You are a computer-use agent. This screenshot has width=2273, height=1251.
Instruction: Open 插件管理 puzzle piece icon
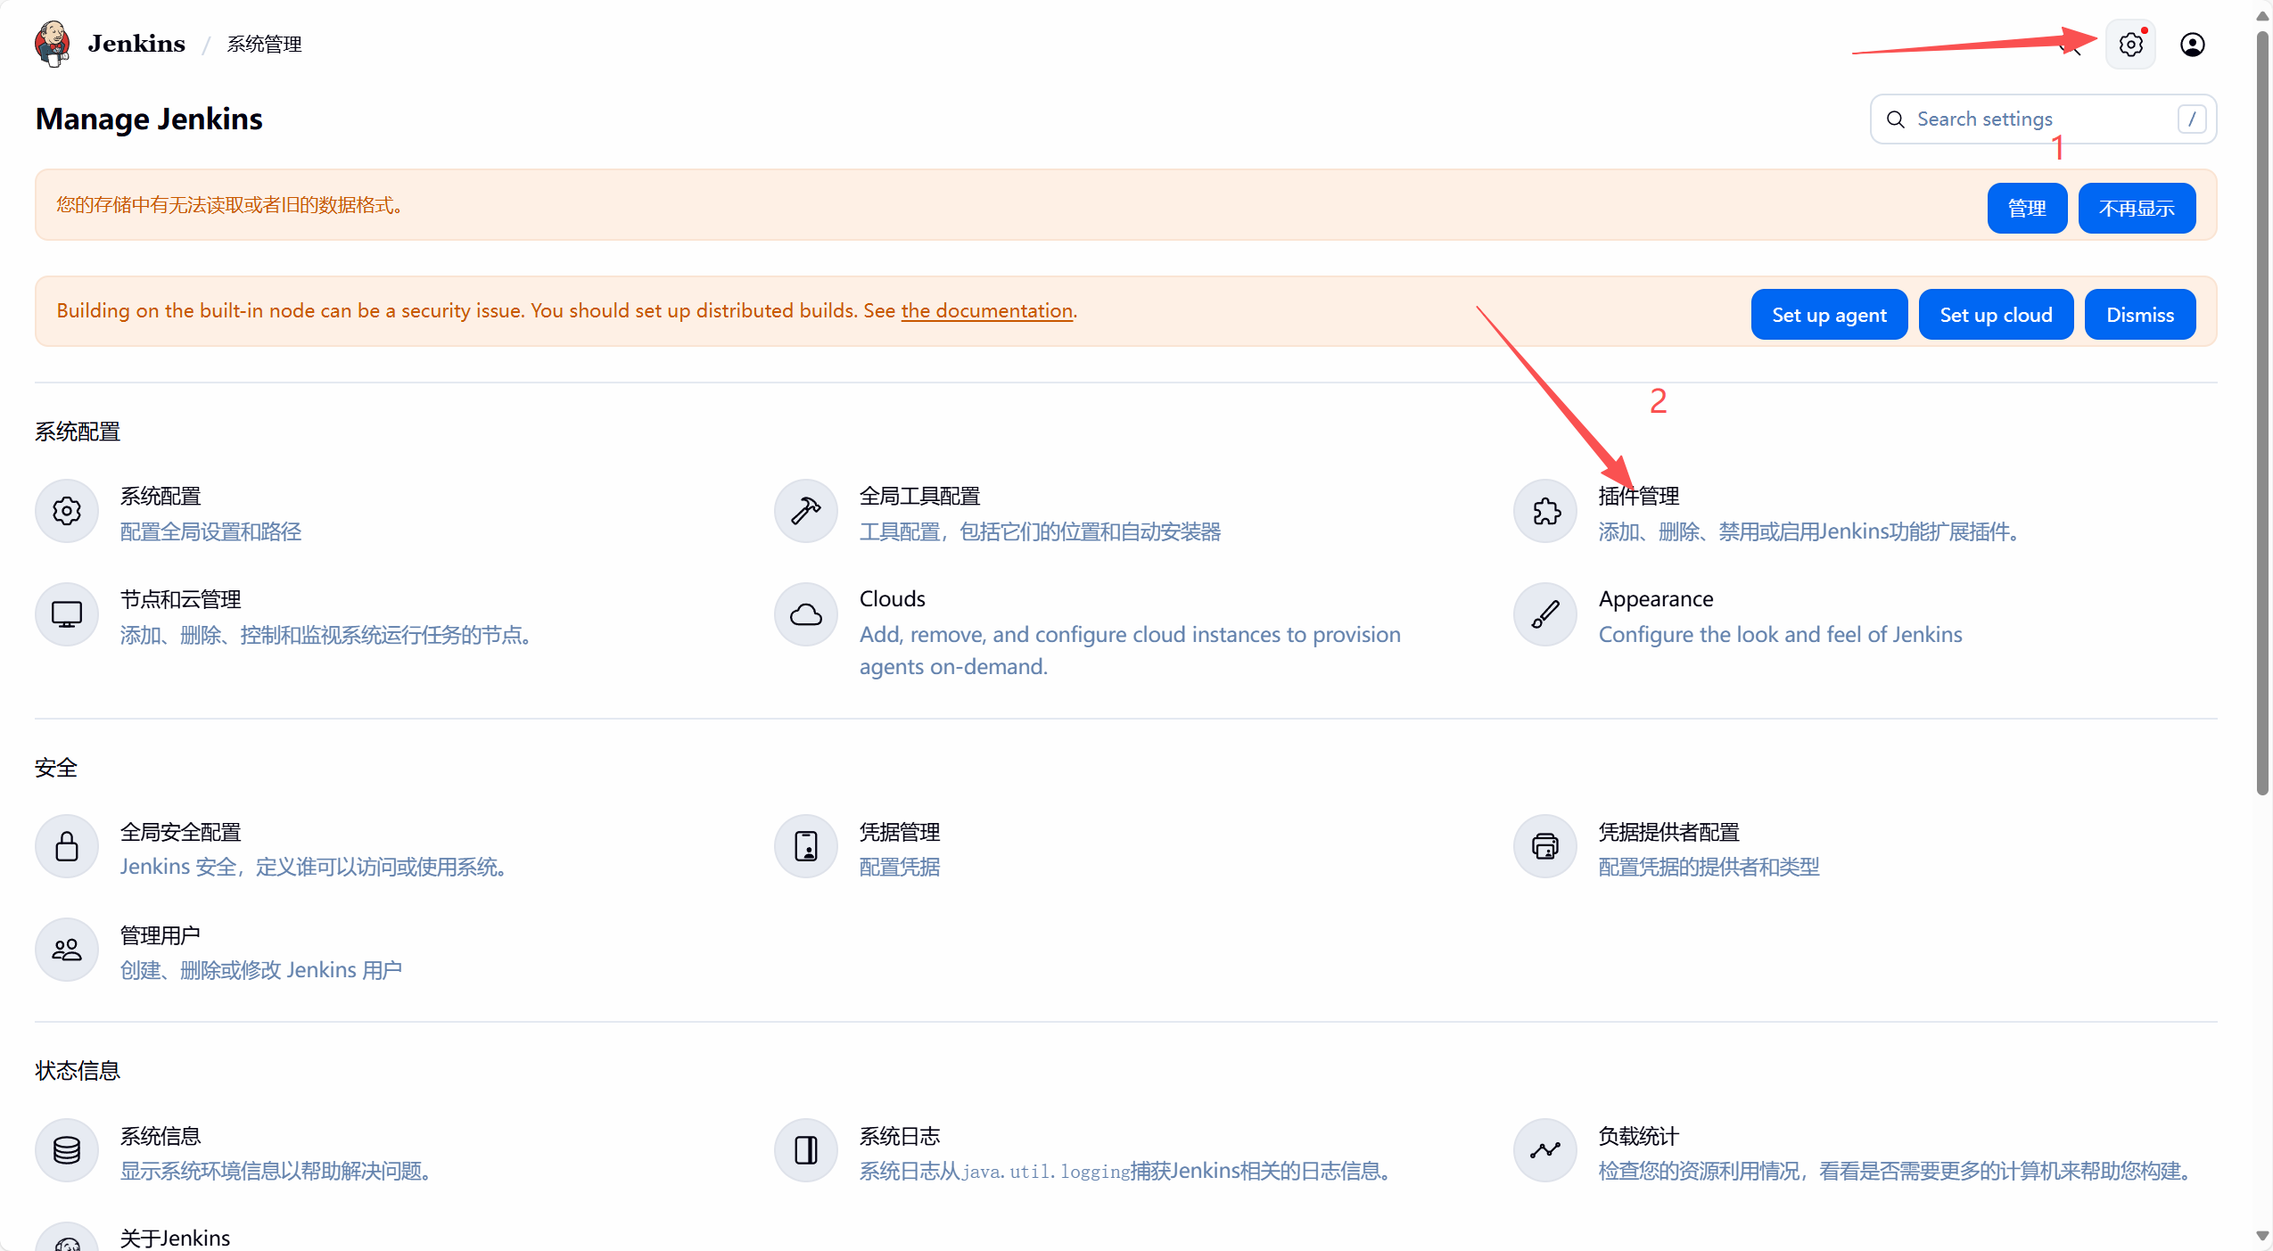(x=1545, y=511)
